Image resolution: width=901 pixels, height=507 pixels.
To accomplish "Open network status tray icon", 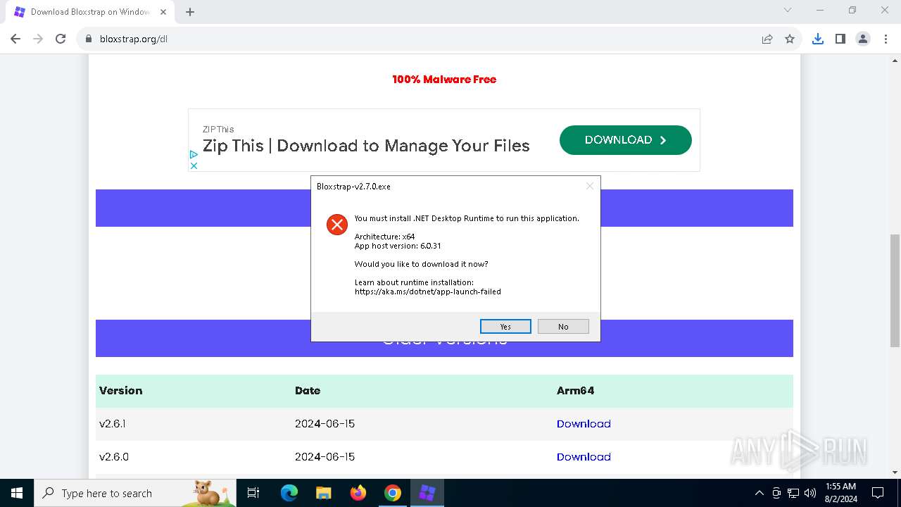I will pyautogui.click(x=793, y=493).
